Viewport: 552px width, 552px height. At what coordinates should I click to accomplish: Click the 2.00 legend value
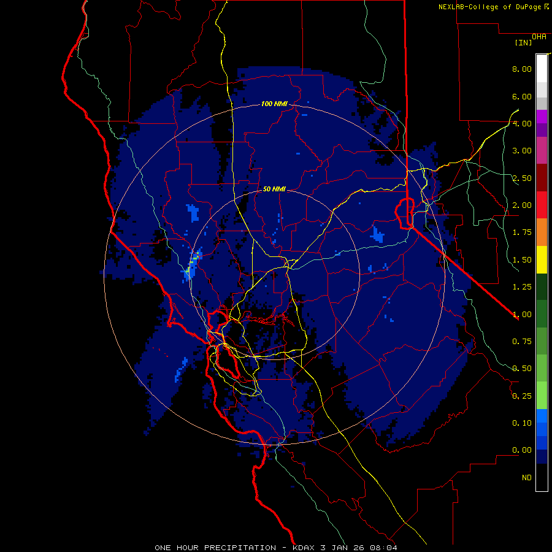tap(522, 205)
